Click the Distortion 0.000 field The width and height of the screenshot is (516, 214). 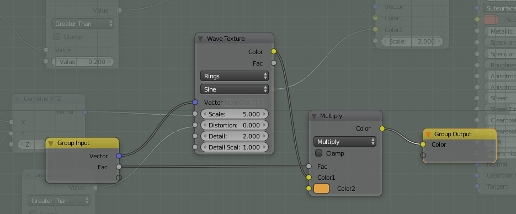(235, 125)
